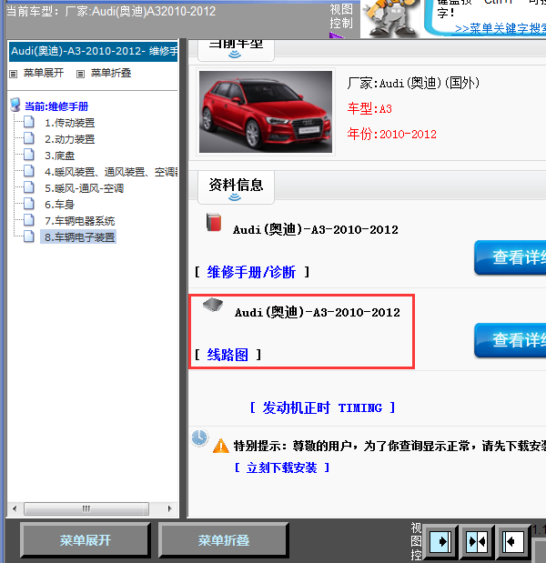This screenshot has height=563, width=546.
Task: Click the red book manual icon
Action: 214,222
